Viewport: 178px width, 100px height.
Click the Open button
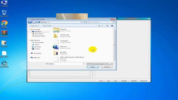(x=93, y=67)
